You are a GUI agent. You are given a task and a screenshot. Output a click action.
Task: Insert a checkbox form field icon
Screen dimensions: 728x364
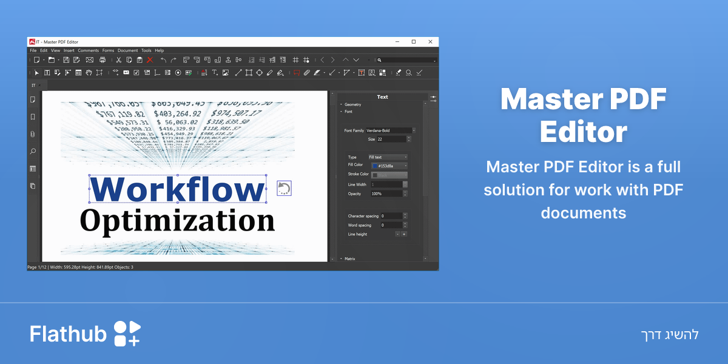[x=136, y=73]
